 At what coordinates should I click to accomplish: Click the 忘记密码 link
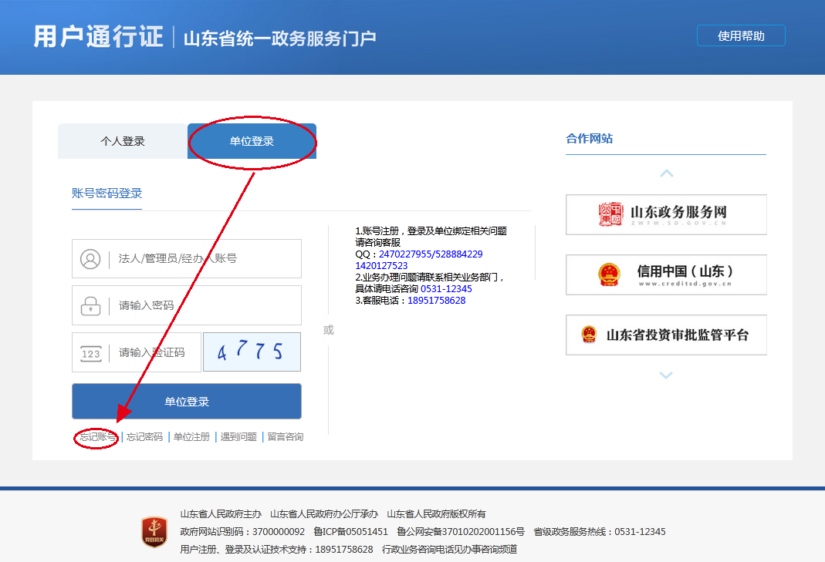144,437
